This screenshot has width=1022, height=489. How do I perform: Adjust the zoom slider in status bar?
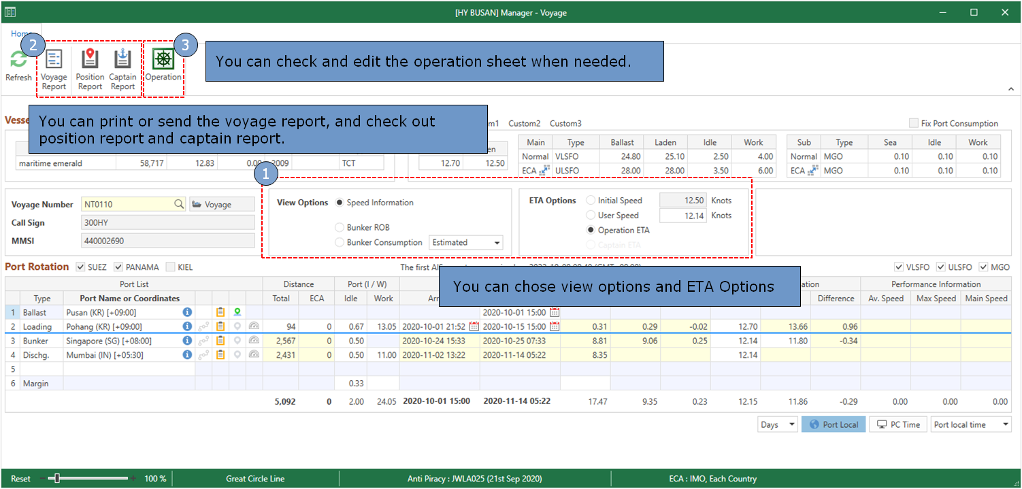pyautogui.click(x=57, y=479)
